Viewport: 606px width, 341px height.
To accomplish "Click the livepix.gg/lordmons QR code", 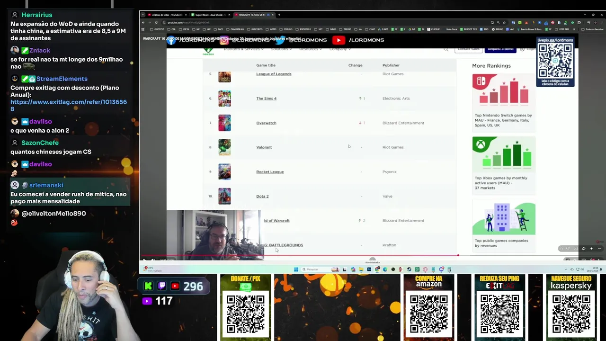I will (555, 61).
